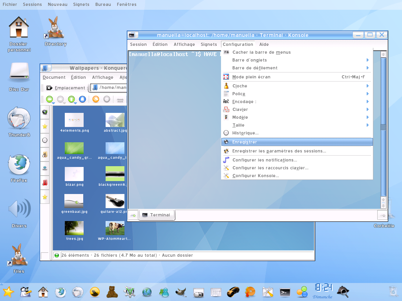Image resolution: width=402 pixels, height=301 pixels.
Task: Click the teddy bear icon in the bottom panel
Action: [x=112, y=292]
